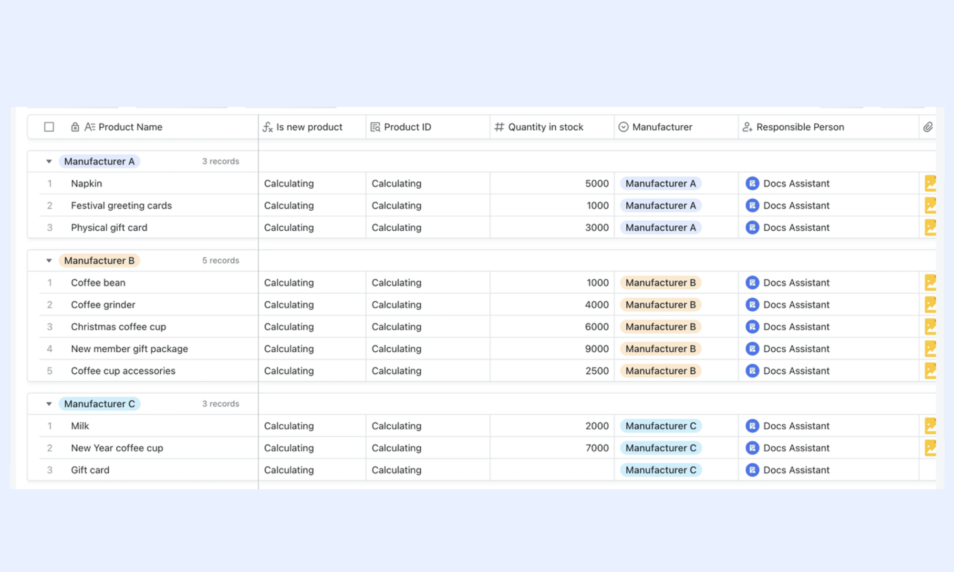
Task: Click formula icon of Is new product
Action: click(268, 127)
